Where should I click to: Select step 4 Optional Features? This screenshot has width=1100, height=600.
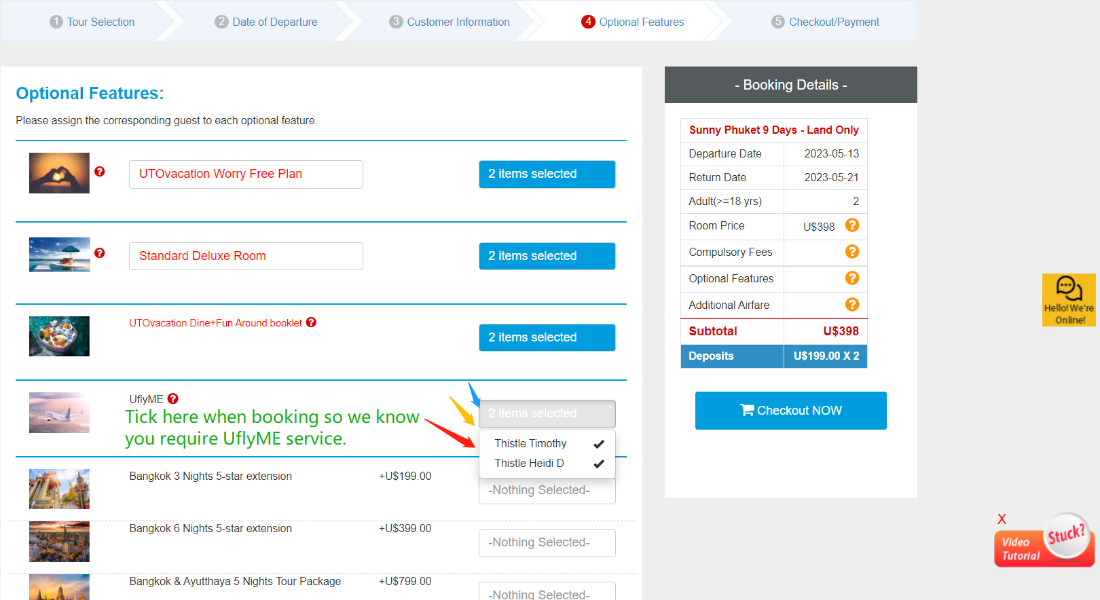pos(633,22)
